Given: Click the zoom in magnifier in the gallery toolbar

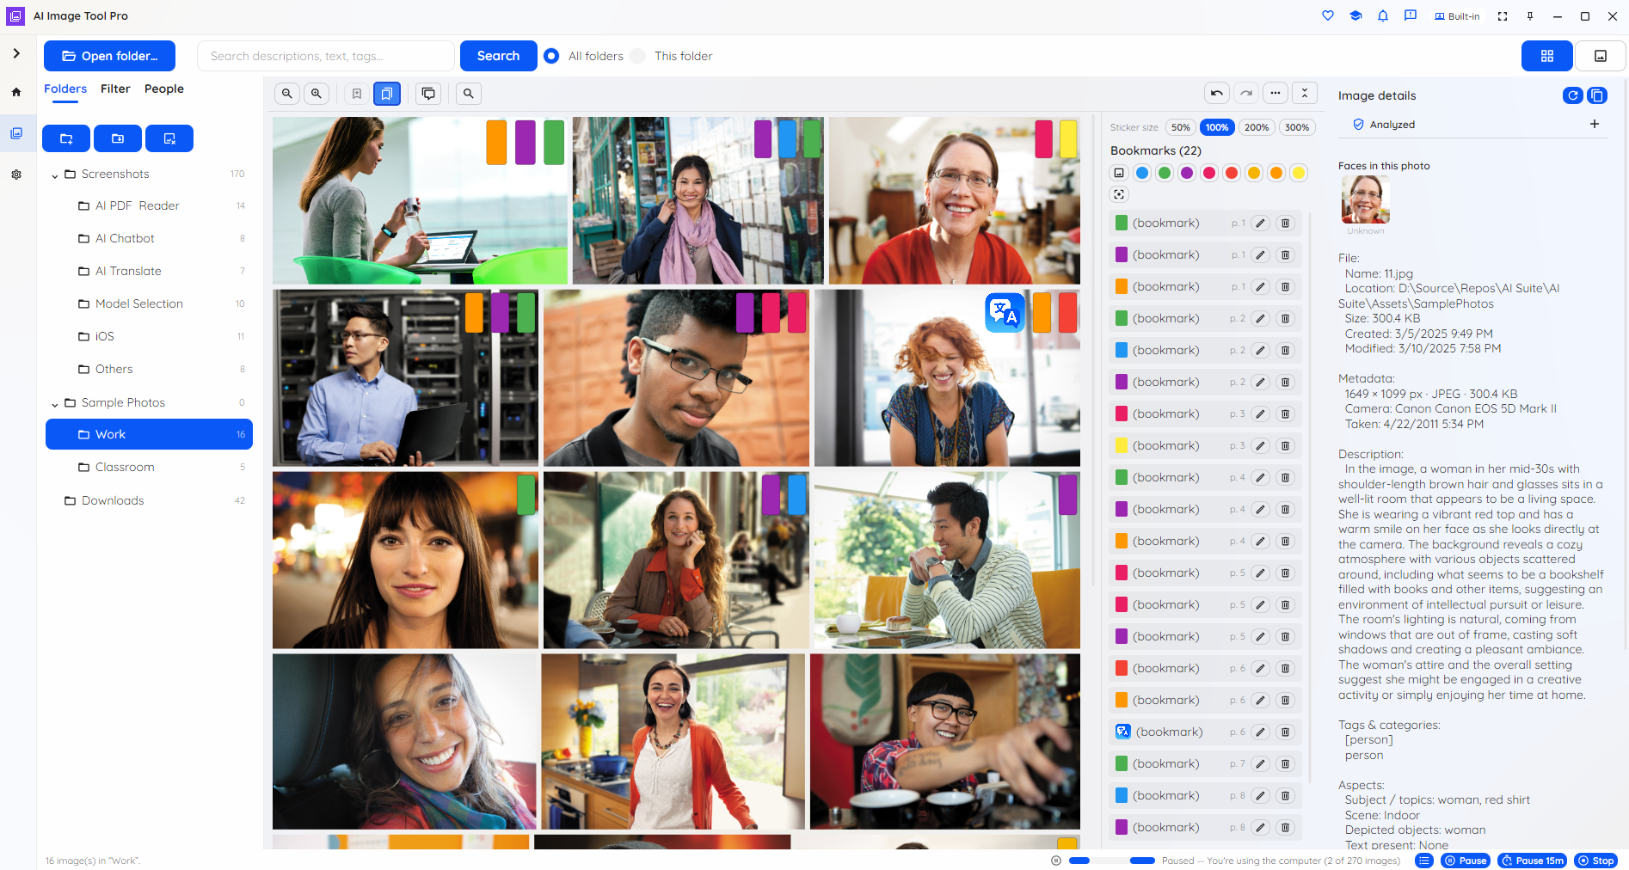Looking at the screenshot, I should tap(317, 94).
